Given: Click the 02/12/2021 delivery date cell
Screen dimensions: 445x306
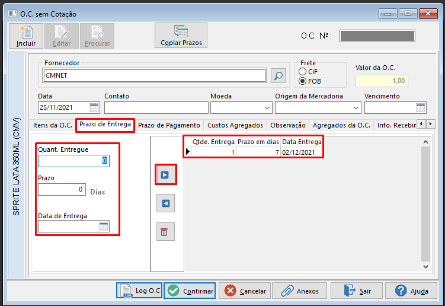Looking at the screenshot, I should pos(302,152).
